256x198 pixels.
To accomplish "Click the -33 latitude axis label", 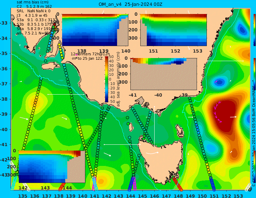I will tap(4, 23).
